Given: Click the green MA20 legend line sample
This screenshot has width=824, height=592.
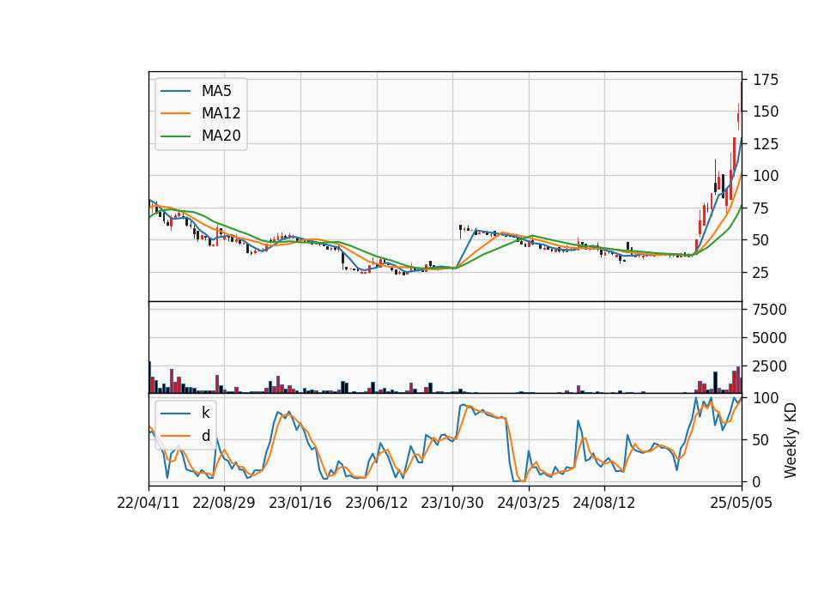Looking at the screenshot, I should pos(175,136).
